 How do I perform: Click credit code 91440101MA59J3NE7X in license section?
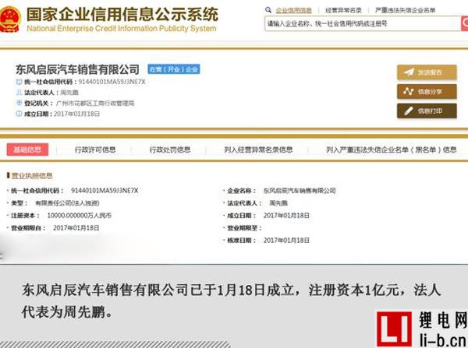(105, 191)
